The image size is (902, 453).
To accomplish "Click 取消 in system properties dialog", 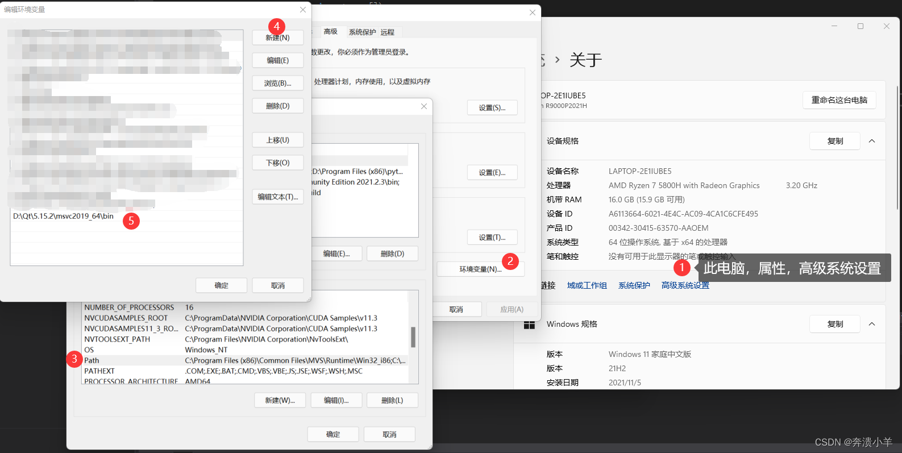I will pos(456,309).
